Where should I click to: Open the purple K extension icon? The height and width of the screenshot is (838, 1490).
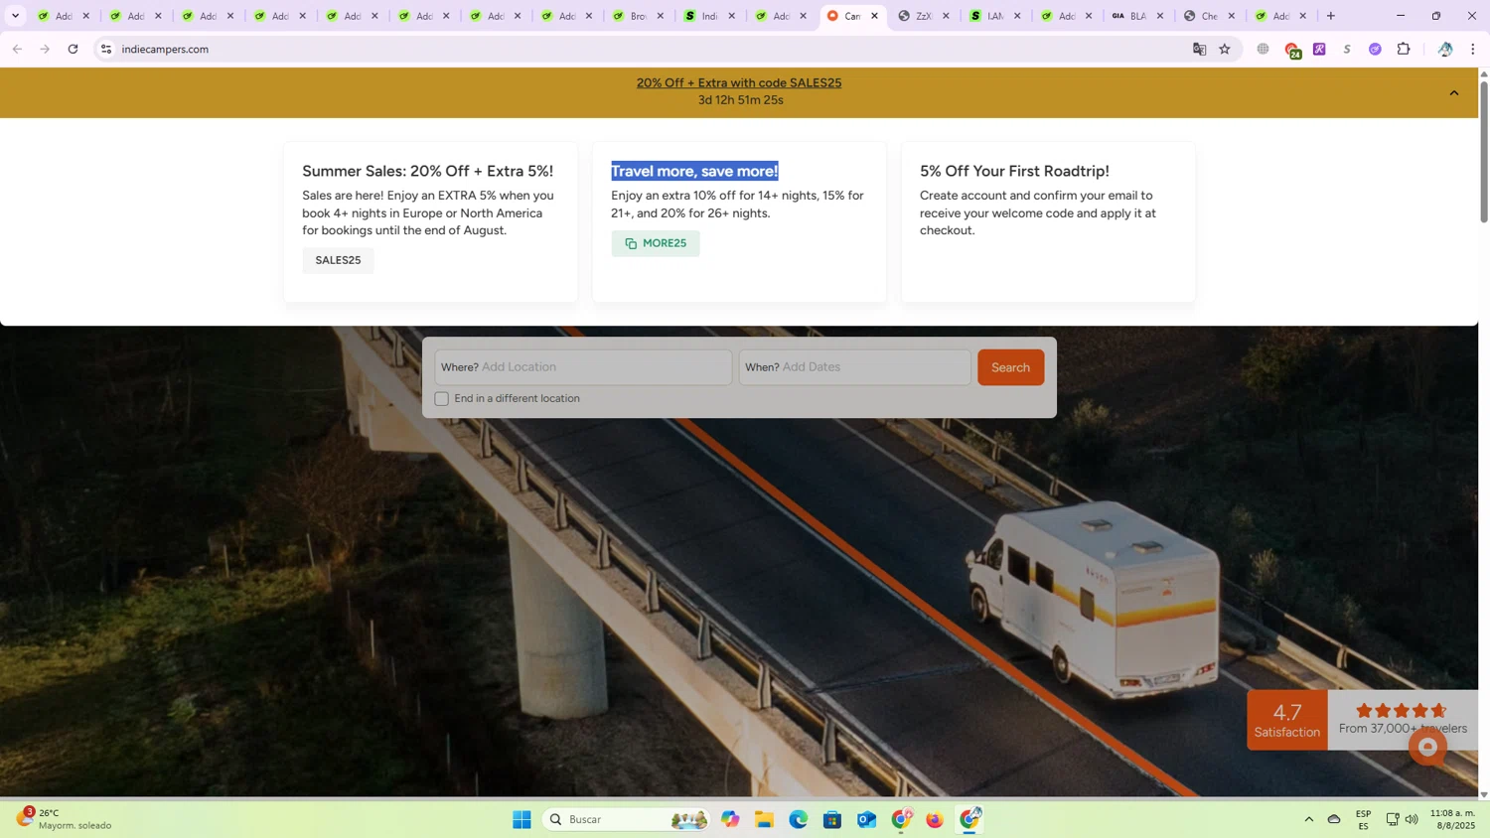click(x=1319, y=49)
